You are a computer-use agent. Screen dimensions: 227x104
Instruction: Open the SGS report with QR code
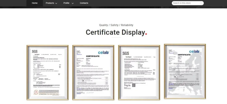(x=139, y=73)
